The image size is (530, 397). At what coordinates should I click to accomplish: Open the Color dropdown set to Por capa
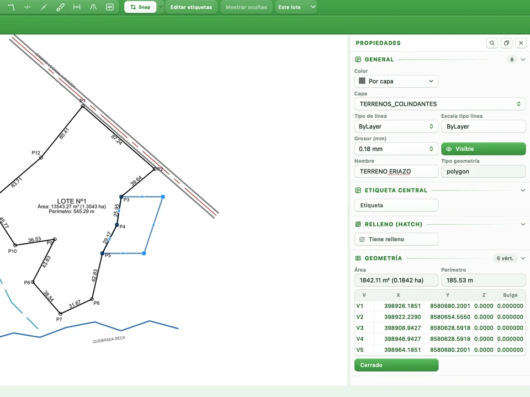tap(396, 81)
